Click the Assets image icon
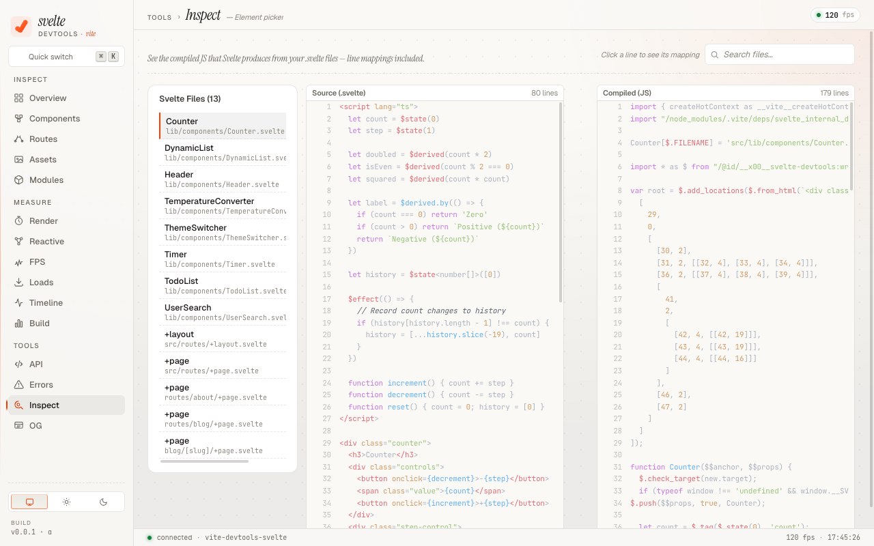Image resolution: width=874 pixels, height=546 pixels. (x=19, y=160)
